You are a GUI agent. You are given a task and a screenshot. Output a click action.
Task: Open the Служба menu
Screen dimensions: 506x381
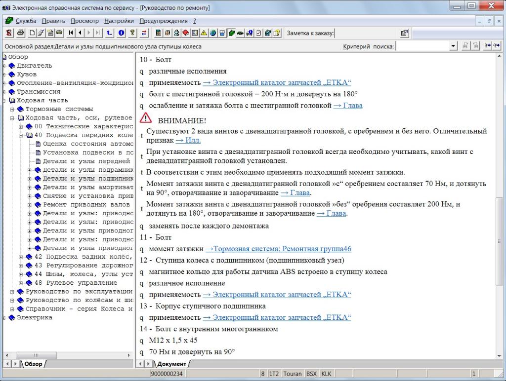[26, 21]
